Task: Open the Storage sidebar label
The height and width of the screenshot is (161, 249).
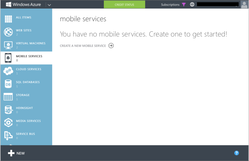Action: point(23,95)
